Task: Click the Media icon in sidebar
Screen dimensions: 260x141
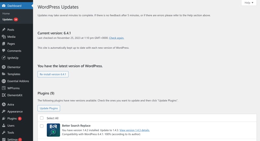Action: [4, 37]
